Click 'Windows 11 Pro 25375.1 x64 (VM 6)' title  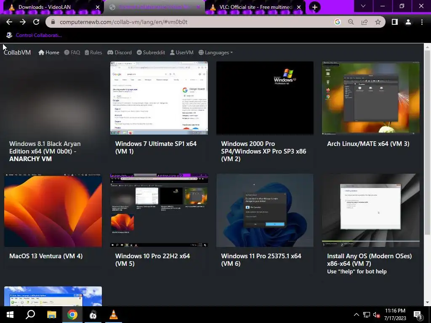point(261,259)
